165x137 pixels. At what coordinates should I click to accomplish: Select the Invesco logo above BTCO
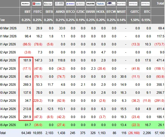(70, 4)
